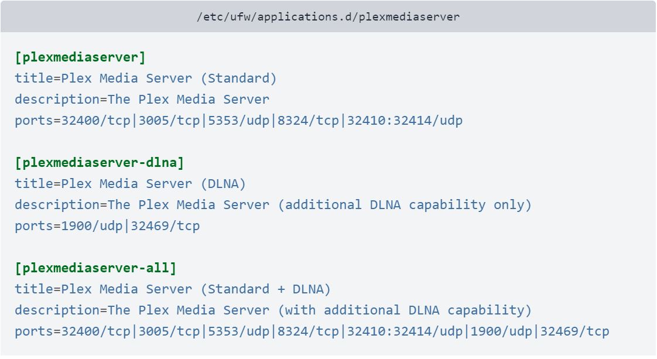The image size is (657, 359).
Task: Click 1900/udp in the last ports line
Action: (501, 331)
